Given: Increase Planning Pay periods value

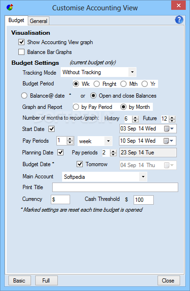Looking at the screenshot, I should [113, 151].
